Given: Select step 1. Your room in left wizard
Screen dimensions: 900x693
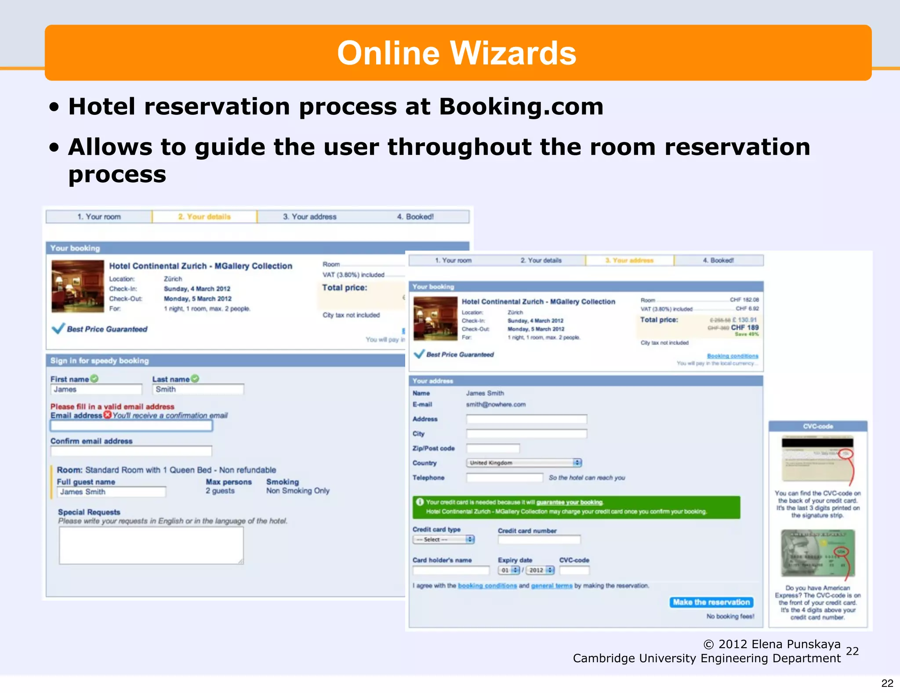Looking at the screenshot, I should click(99, 216).
